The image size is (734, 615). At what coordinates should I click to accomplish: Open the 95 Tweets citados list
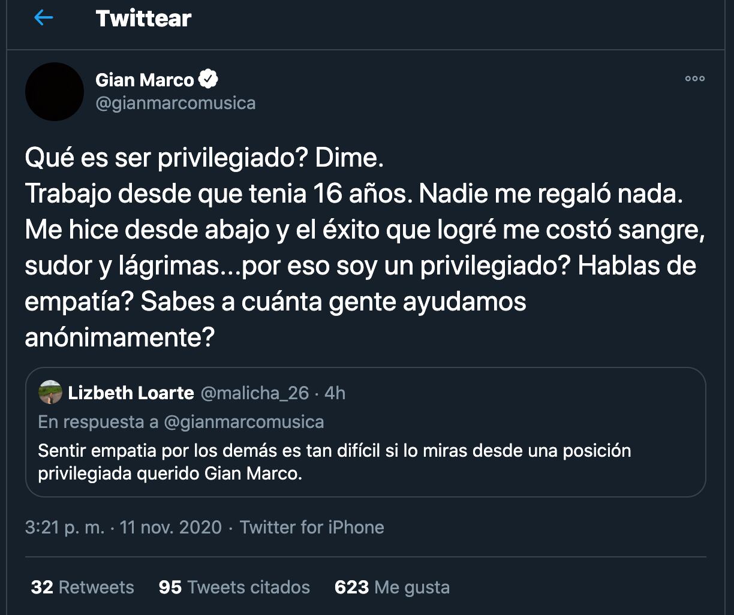pos(233,587)
